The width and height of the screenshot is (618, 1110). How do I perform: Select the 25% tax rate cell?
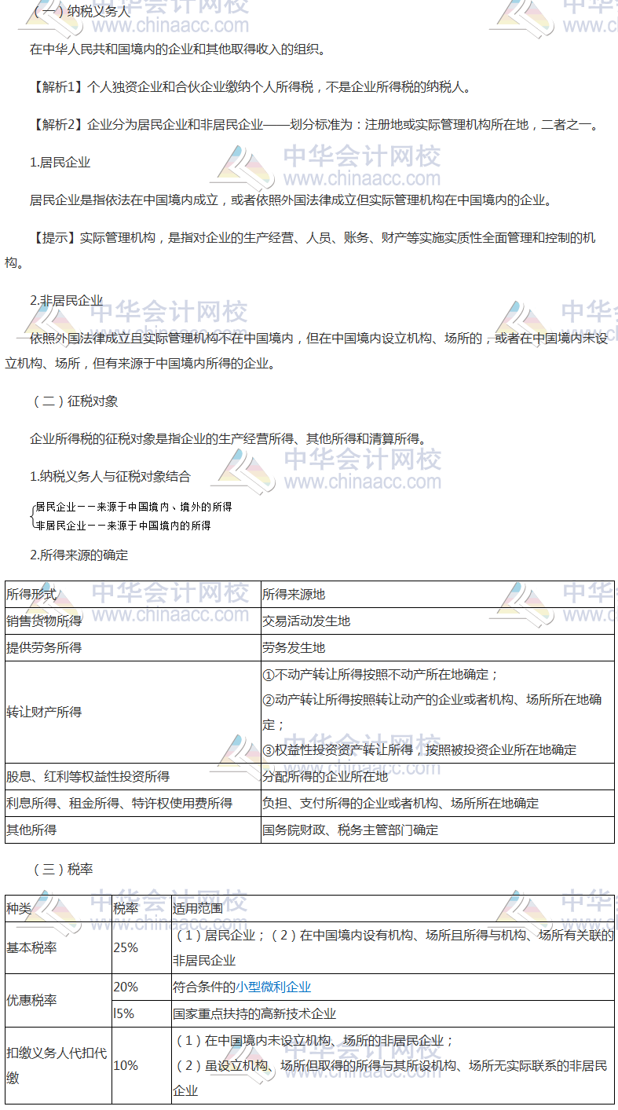pyautogui.click(x=126, y=948)
